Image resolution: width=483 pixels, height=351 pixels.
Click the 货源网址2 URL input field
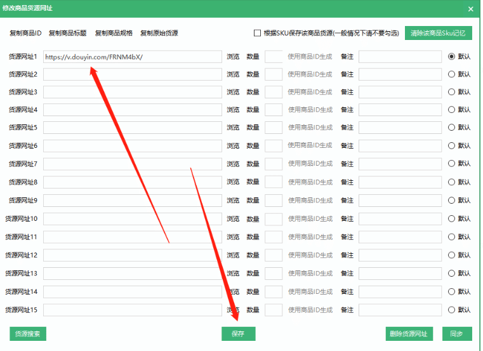point(133,74)
